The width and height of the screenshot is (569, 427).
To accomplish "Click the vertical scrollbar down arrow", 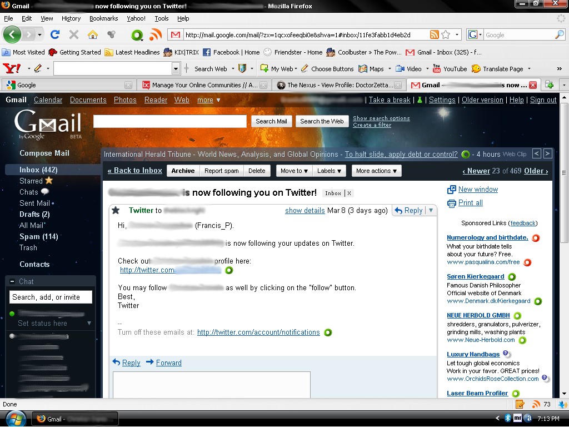I will (x=565, y=393).
